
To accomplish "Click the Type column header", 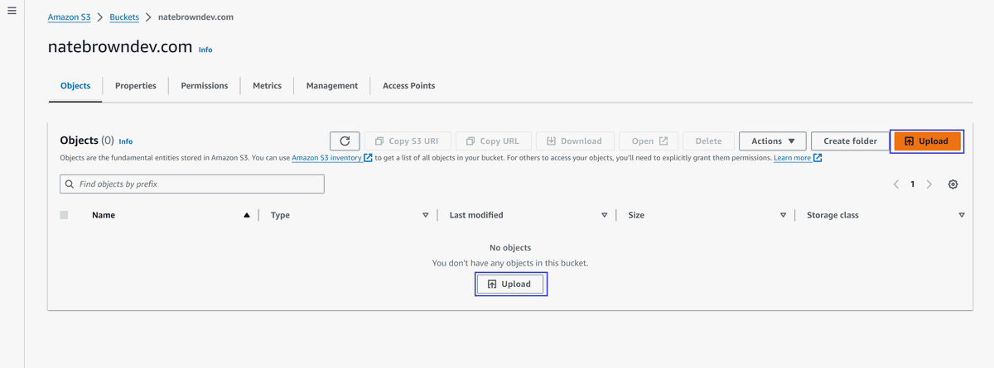I will pos(280,215).
